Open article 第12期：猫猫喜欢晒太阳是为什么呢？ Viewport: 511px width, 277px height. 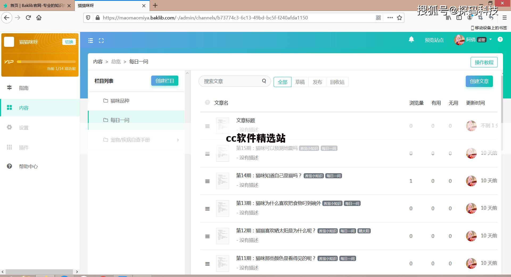click(x=276, y=231)
